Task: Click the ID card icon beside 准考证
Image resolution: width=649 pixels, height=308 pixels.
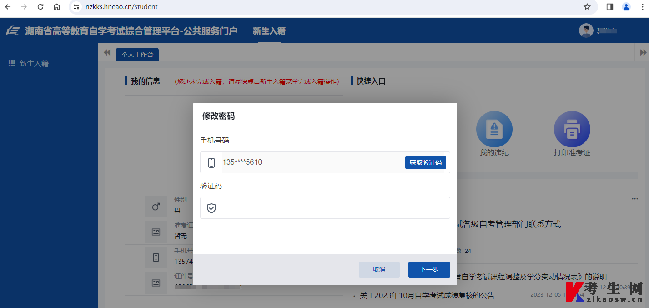Action: click(x=156, y=232)
